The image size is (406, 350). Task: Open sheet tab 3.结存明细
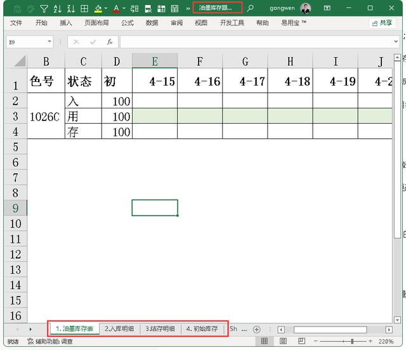click(x=160, y=329)
